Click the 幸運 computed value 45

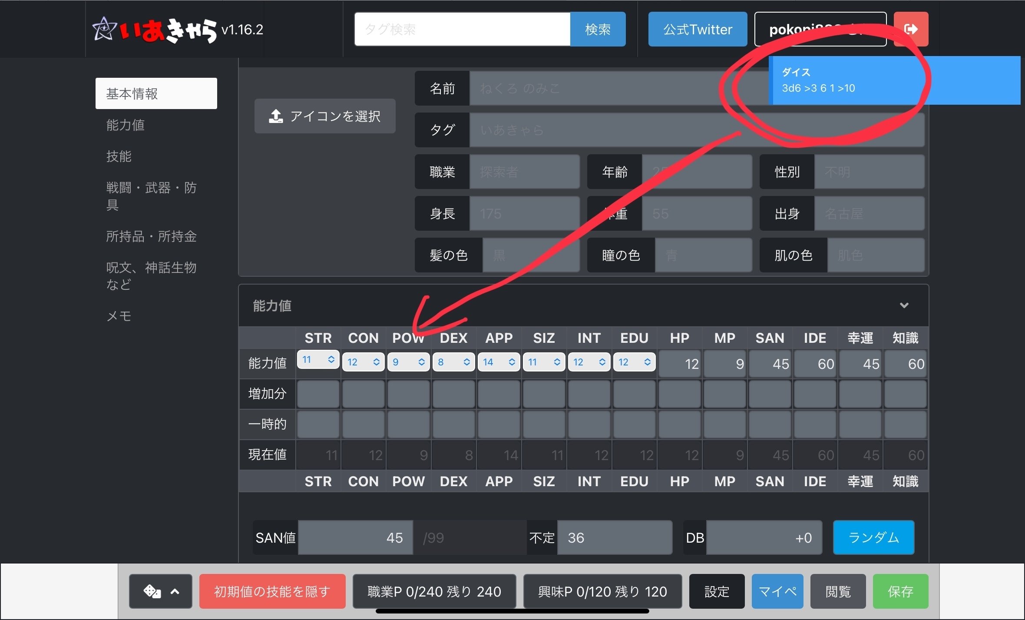pyautogui.click(x=860, y=364)
